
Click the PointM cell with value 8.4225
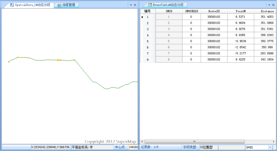(241, 59)
